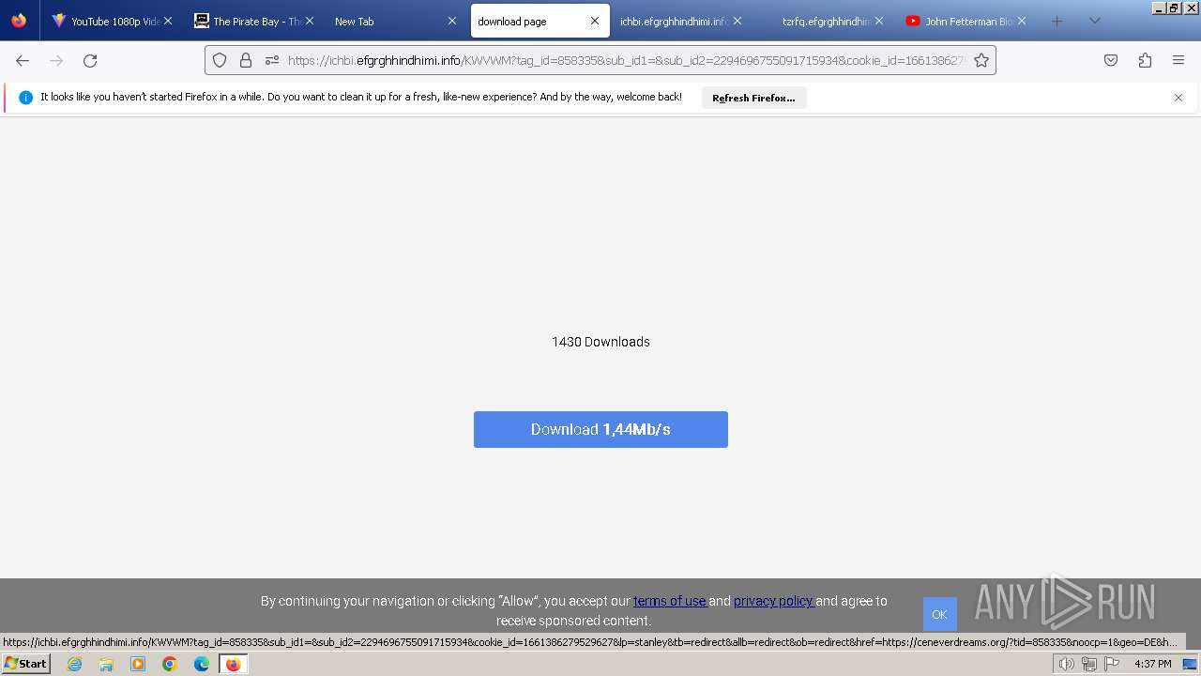Dismiss the refresh Firefox notification bar
The image size is (1201, 676).
tap(1178, 98)
